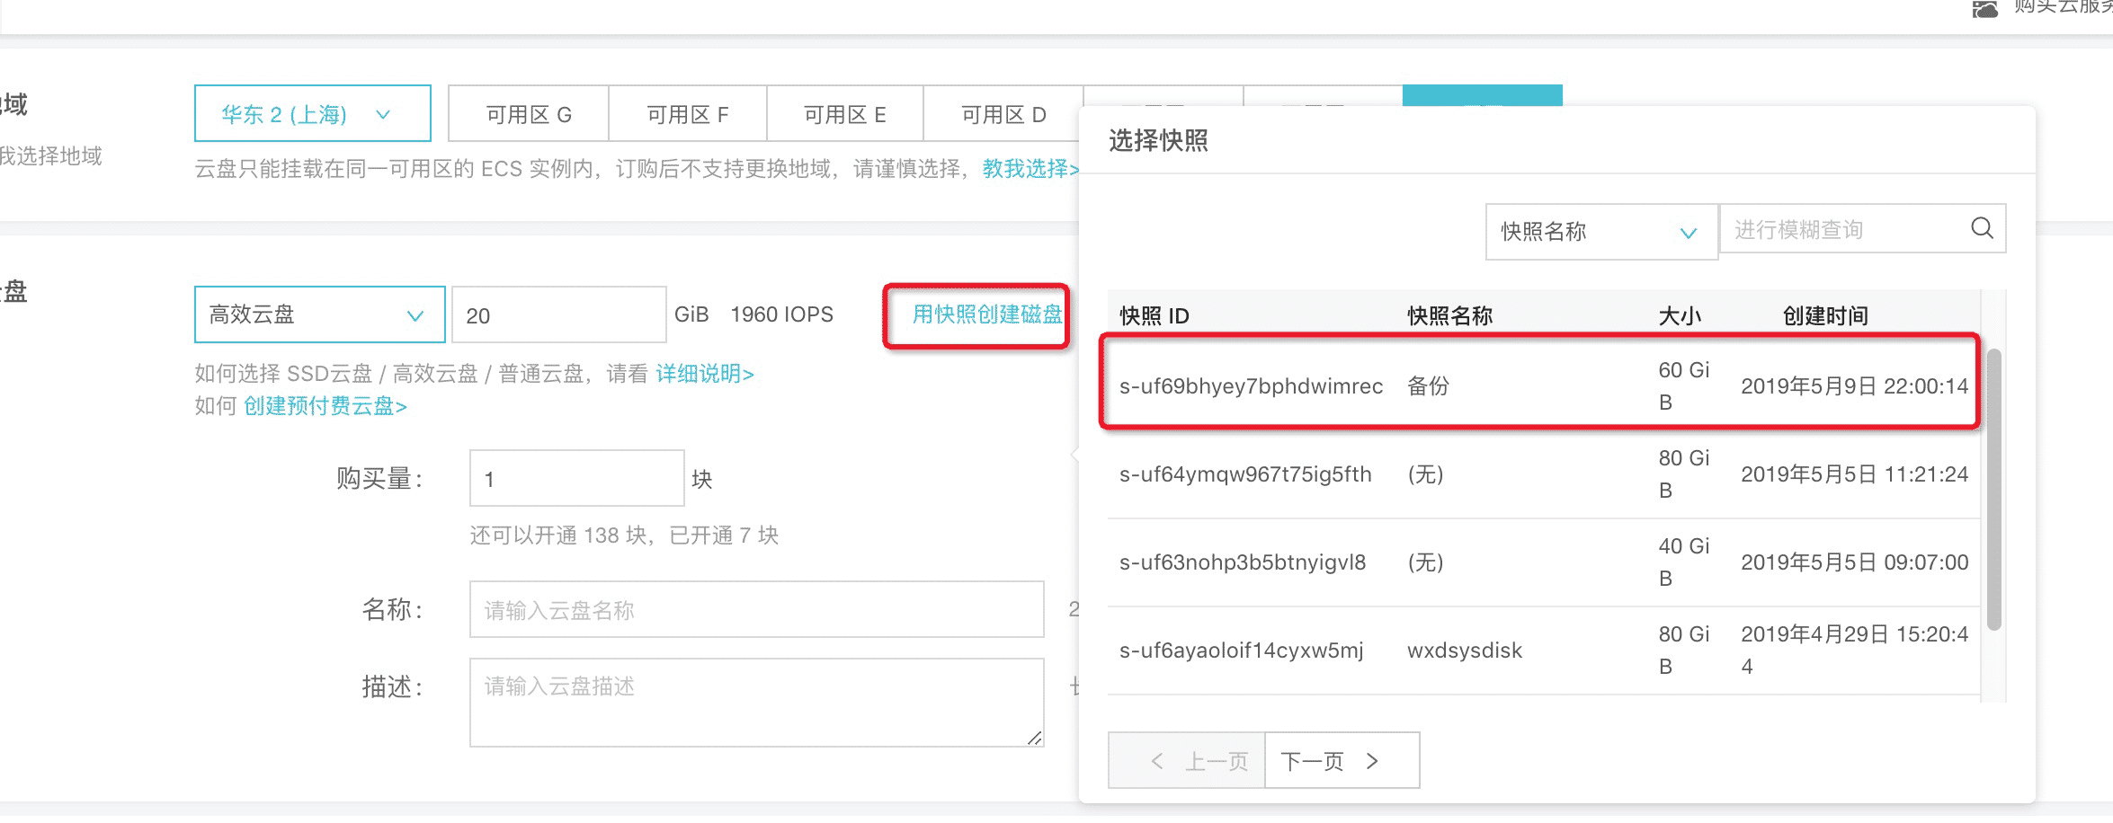Click 用快照创建磁盘 link
Viewport: 2113px width, 823px height.
tap(986, 314)
